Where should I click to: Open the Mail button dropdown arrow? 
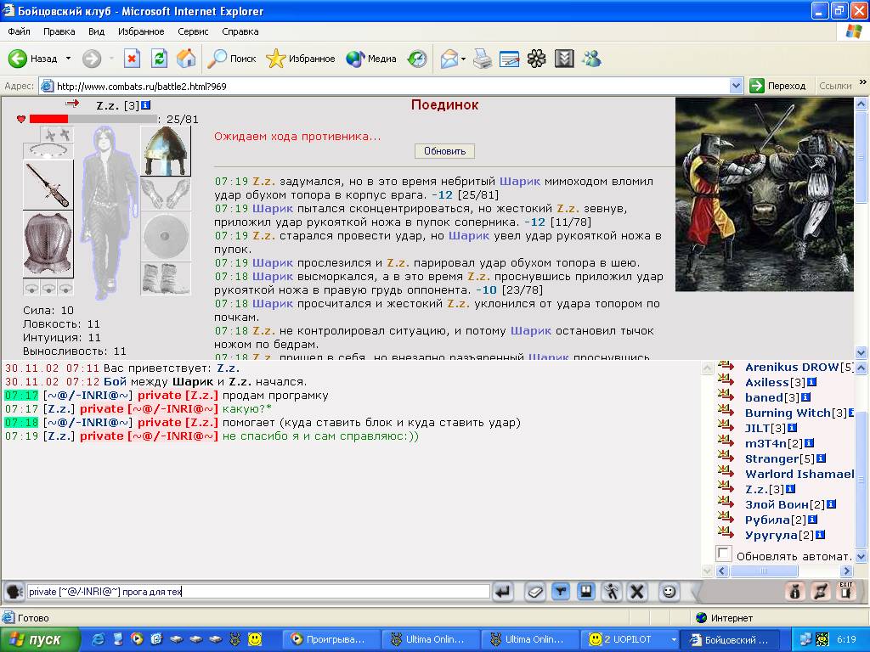[463, 59]
